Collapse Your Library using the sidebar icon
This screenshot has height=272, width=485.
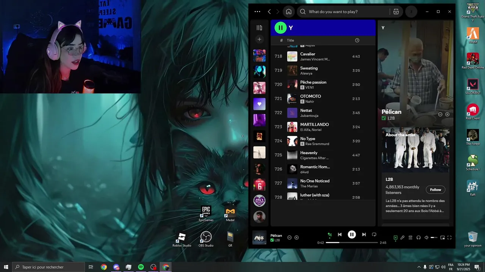click(x=259, y=28)
